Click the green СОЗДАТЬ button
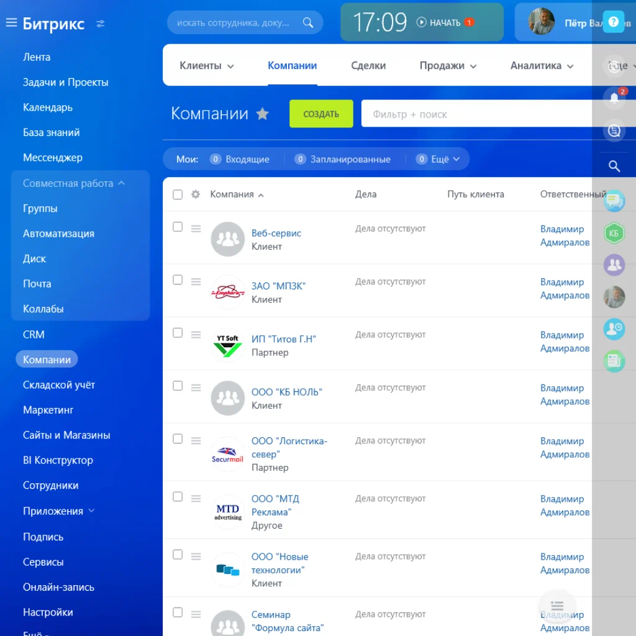The height and width of the screenshot is (636, 636). point(321,114)
